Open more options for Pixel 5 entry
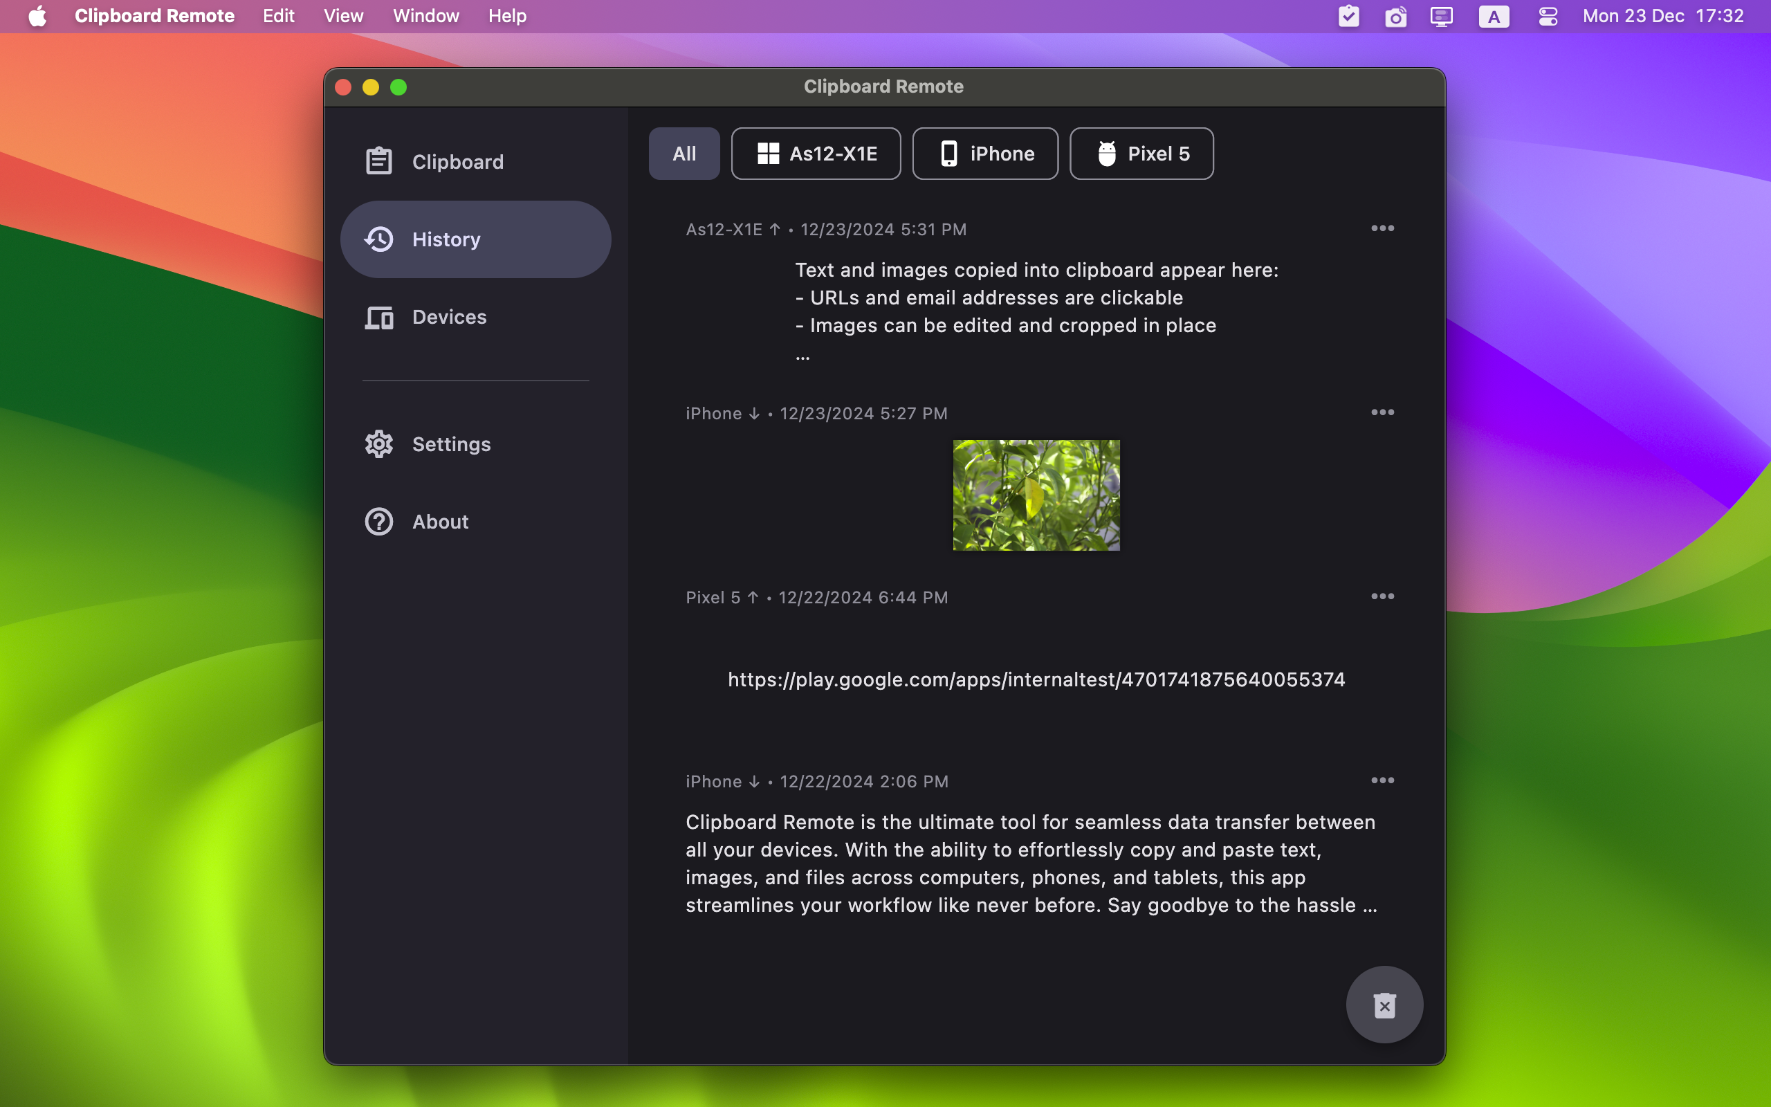1771x1107 pixels. [1382, 596]
